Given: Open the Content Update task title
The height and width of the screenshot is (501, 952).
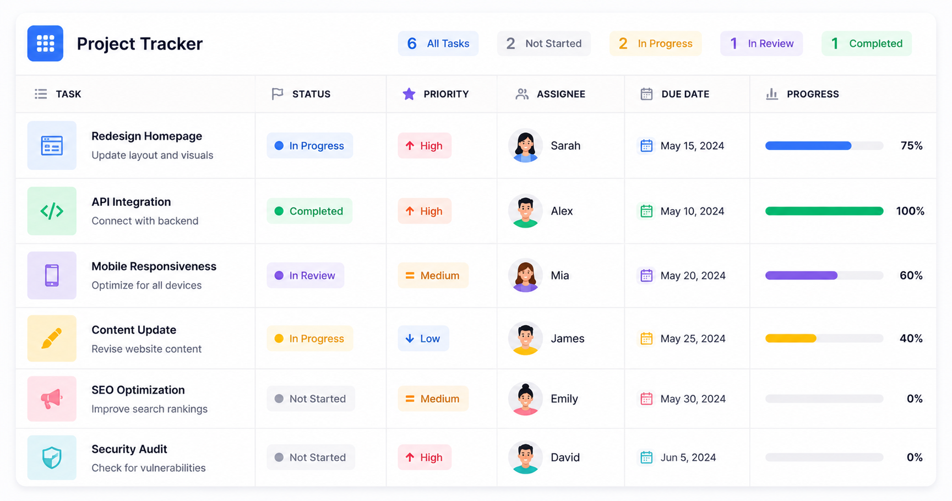Looking at the screenshot, I should (134, 330).
